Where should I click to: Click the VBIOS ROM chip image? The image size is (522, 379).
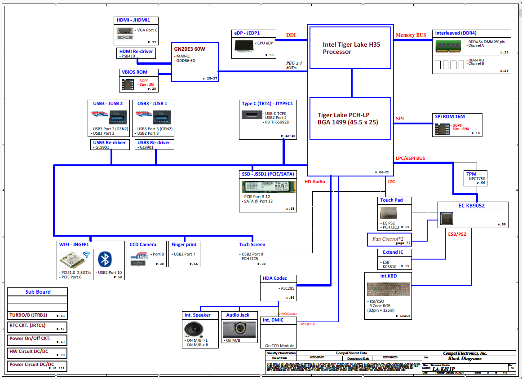pyautogui.click(x=128, y=84)
